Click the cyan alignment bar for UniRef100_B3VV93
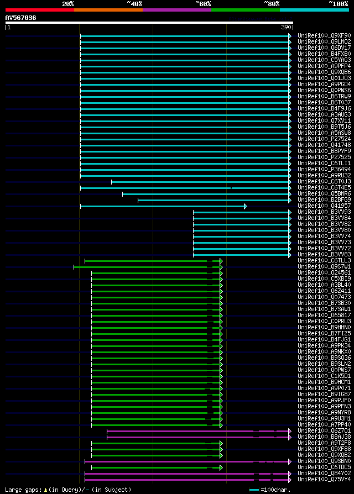This screenshot has height=494, width=354. pos(242,212)
